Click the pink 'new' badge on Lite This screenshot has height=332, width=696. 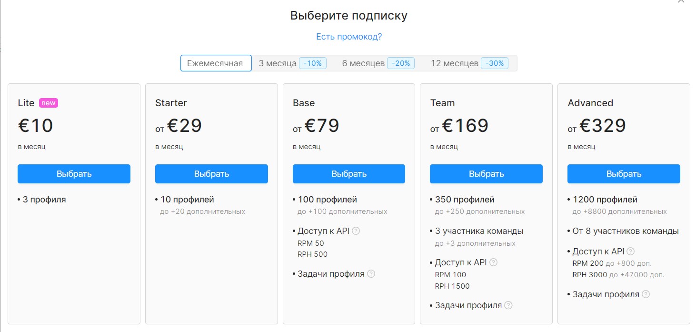click(x=49, y=103)
